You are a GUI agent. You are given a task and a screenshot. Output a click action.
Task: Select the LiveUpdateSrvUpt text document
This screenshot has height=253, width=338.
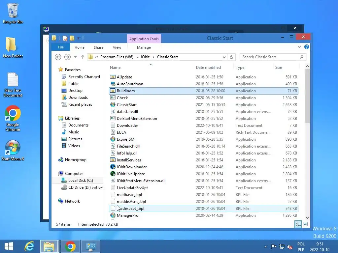click(203, 187)
